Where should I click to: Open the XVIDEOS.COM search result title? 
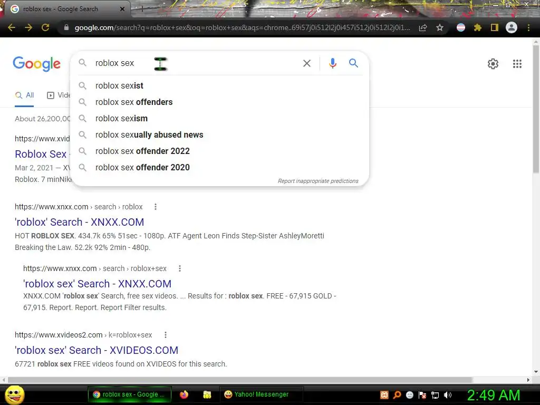click(x=97, y=350)
